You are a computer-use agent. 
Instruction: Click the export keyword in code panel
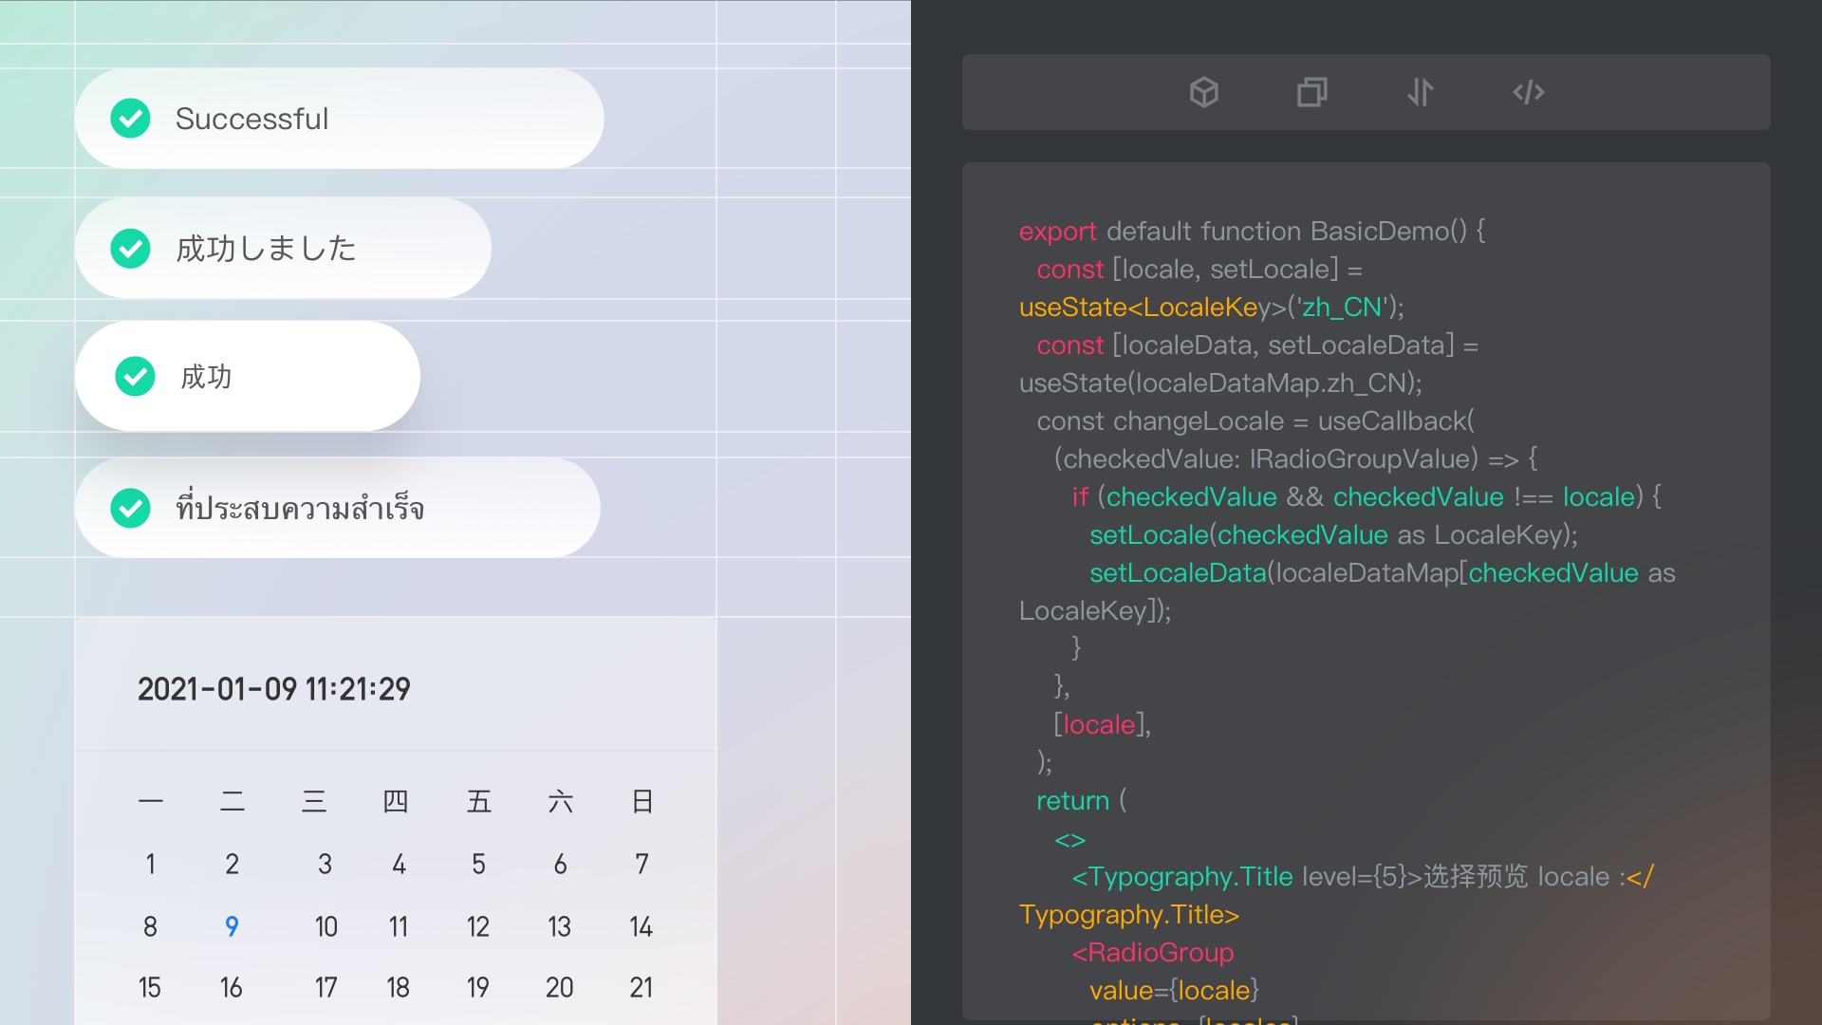1057,232
